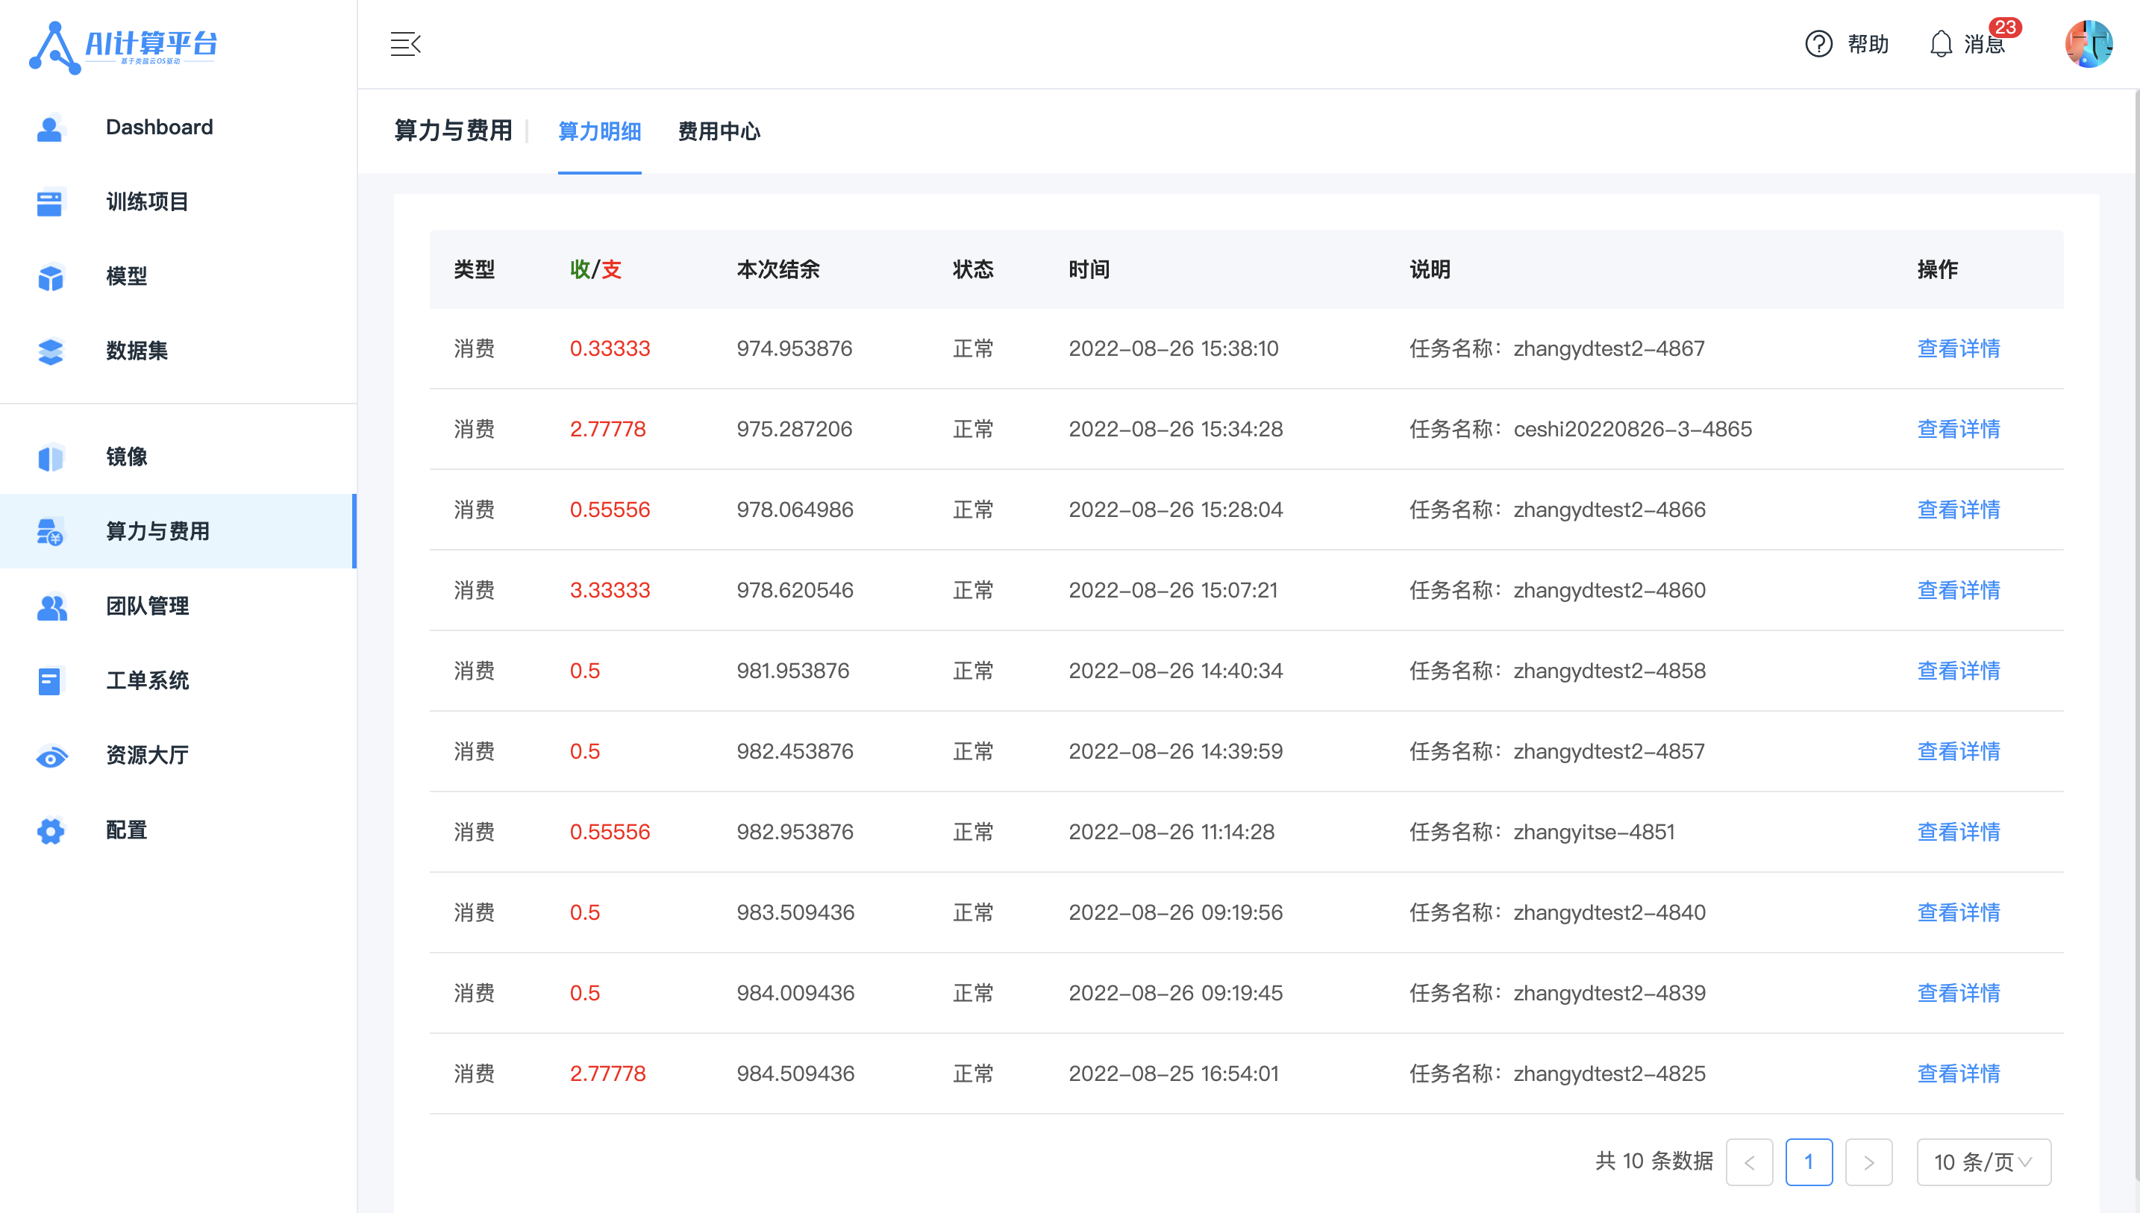Click the red 23 messages badge
The width and height of the screenshot is (2140, 1213).
click(2005, 28)
